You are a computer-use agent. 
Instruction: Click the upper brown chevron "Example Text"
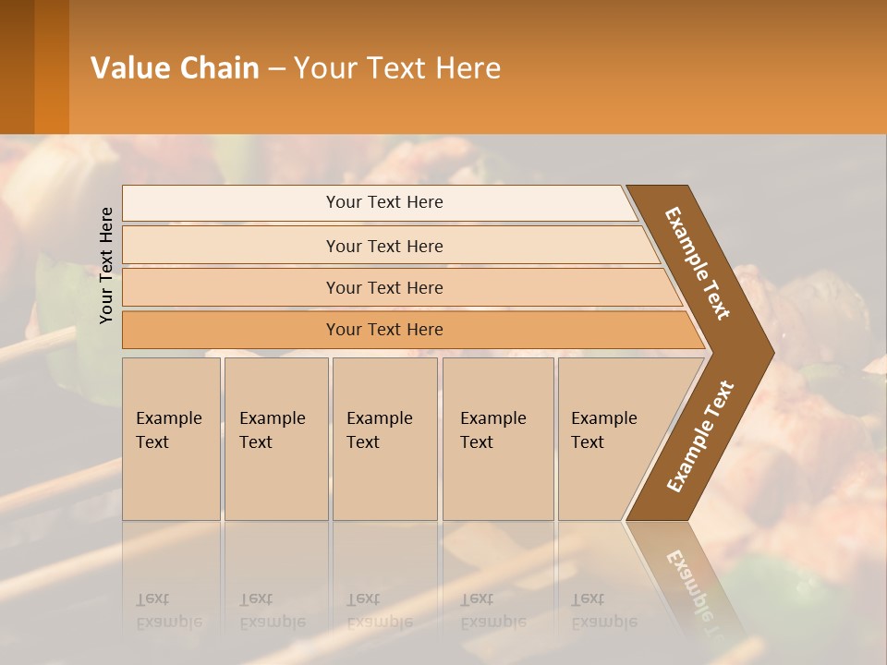pyautogui.click(x=699, y=263)
